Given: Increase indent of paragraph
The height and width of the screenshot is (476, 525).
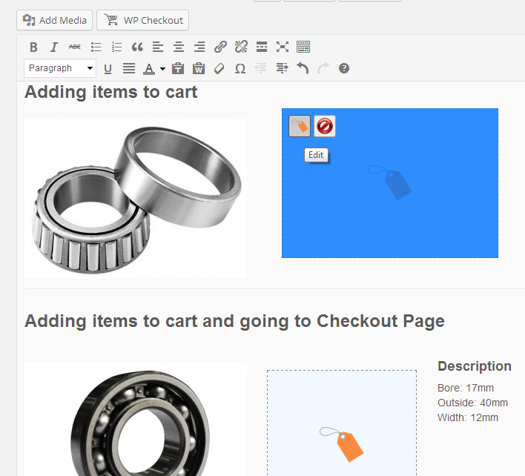Looking at the screenshot, I should tap(282, 68).
